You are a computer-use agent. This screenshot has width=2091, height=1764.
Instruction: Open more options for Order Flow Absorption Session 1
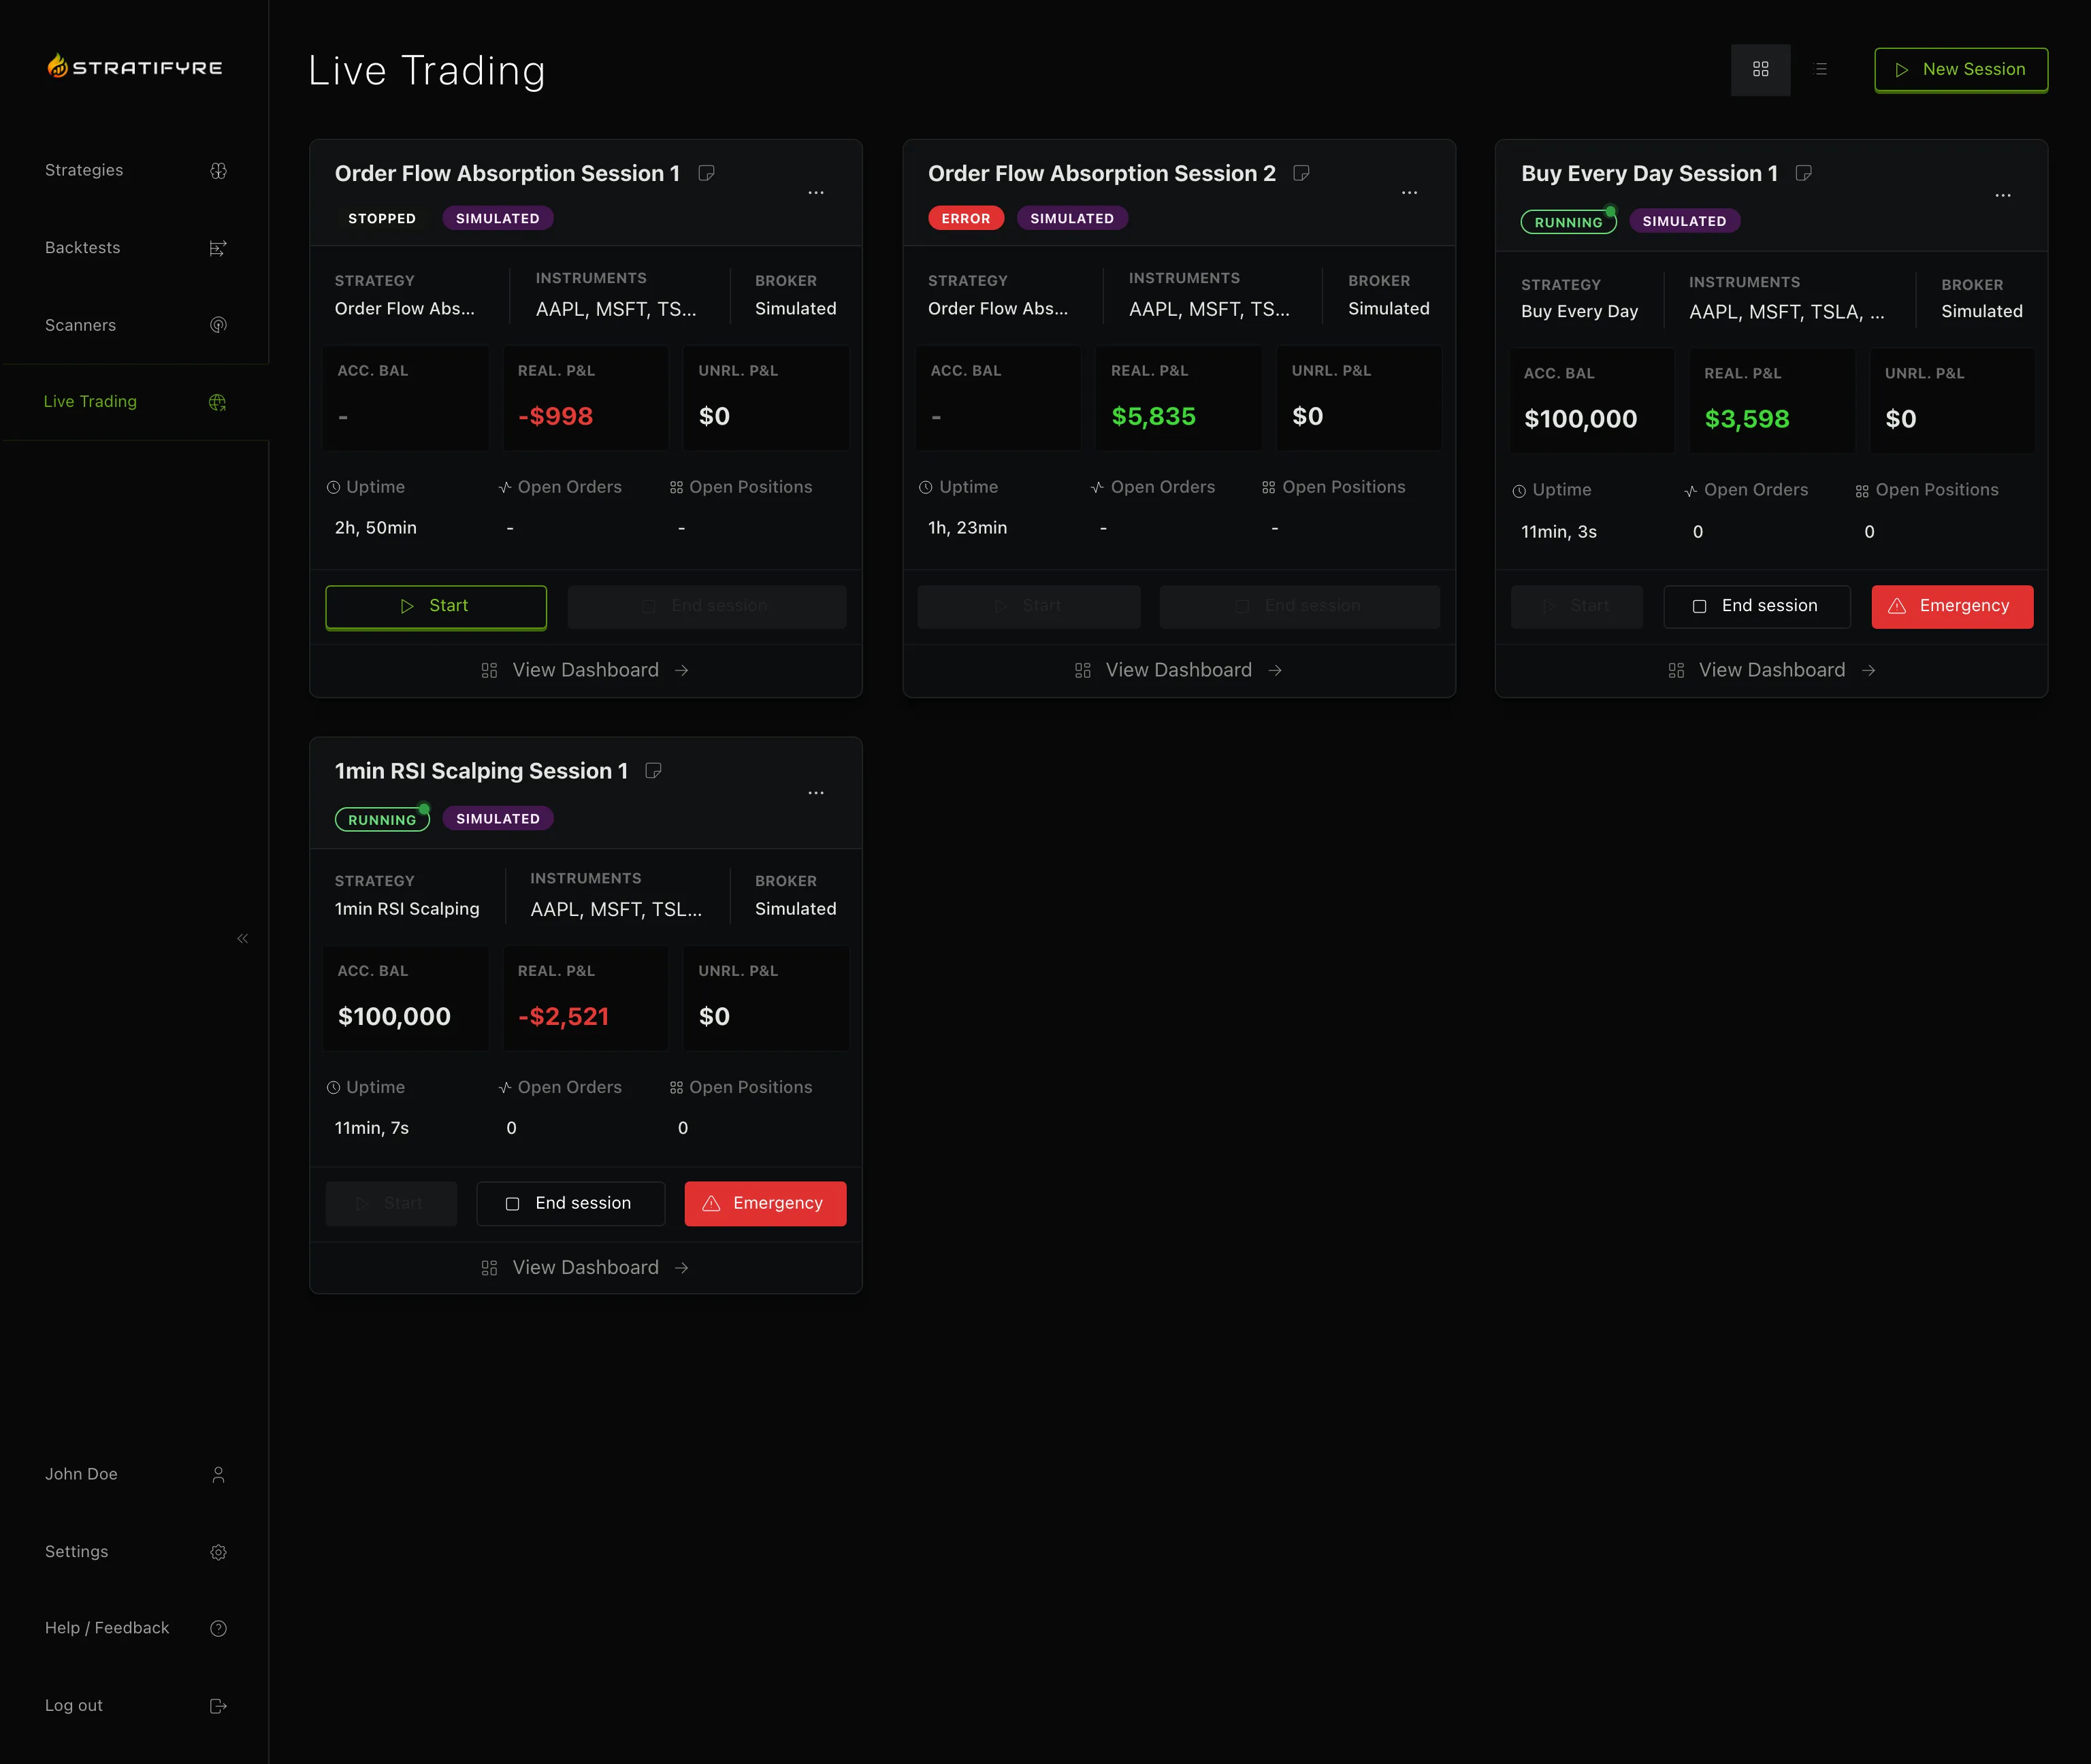click(816, 192)
